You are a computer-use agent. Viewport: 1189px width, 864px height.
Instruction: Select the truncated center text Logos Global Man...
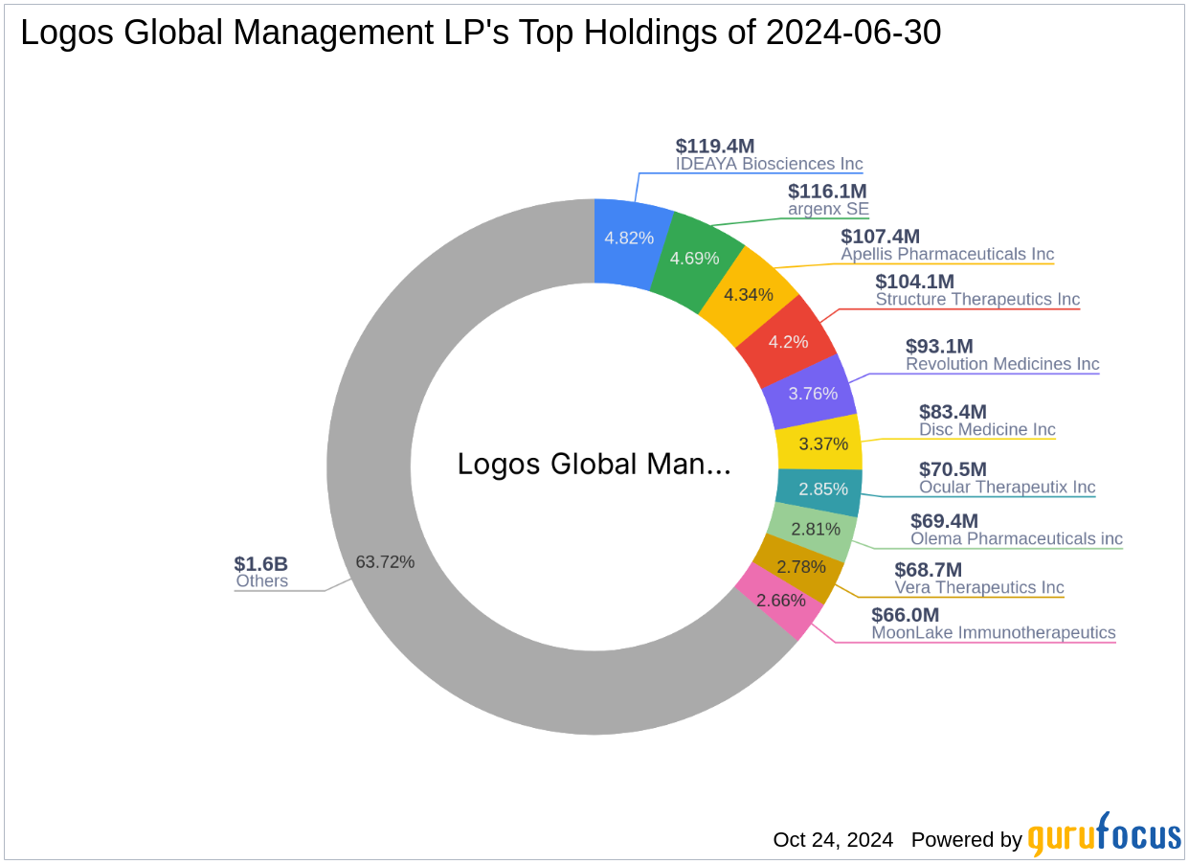click(x=594, y=465)
